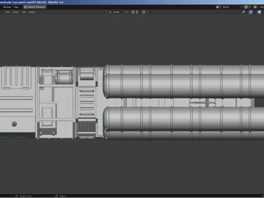Open the scene browse dropdown icon
Viewport: 264px width, 198px height.
coord(218,7)
